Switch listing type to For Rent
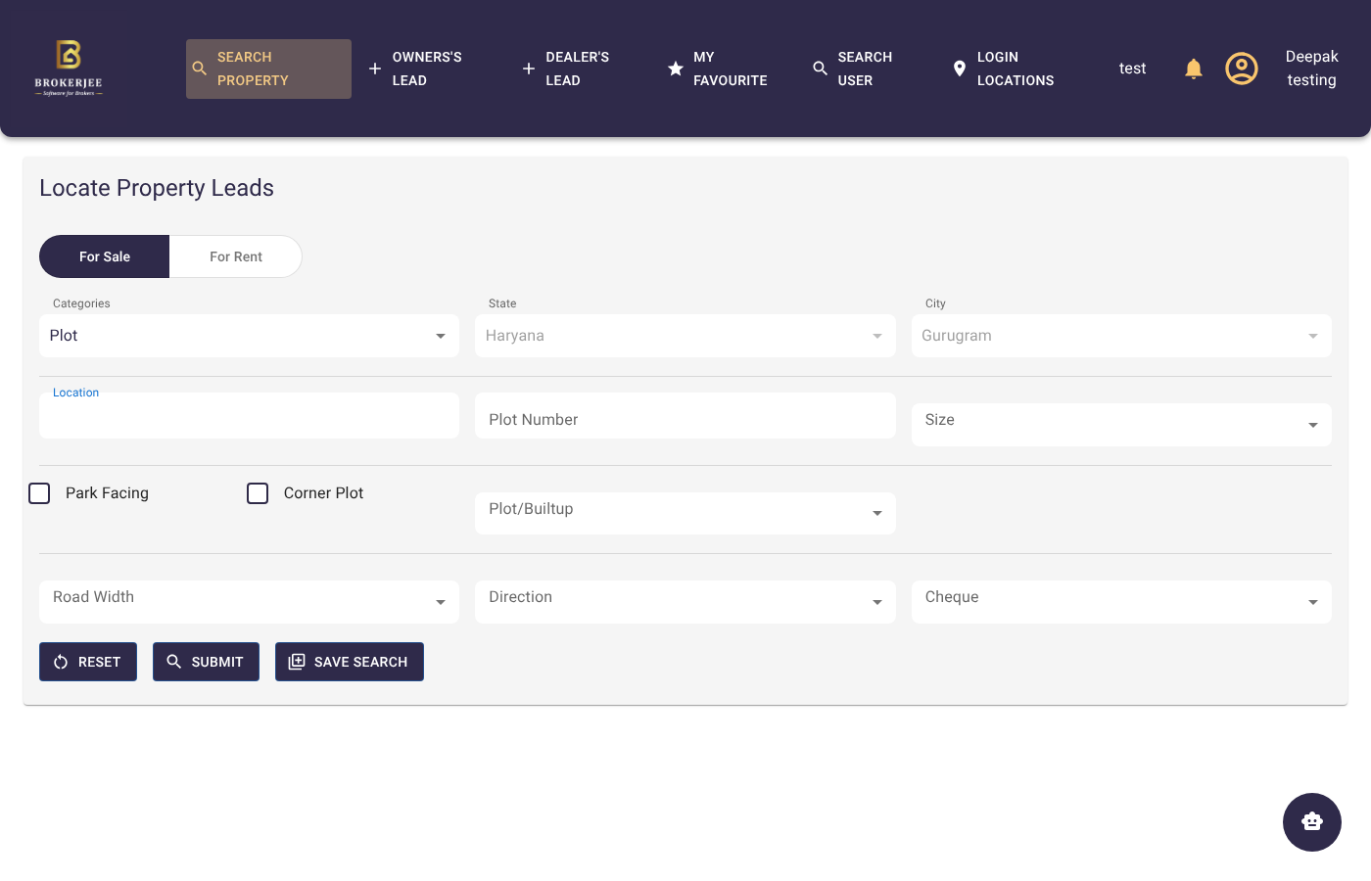 [235, 256]
